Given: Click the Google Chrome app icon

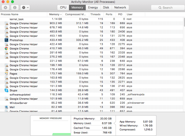Looking at the screenshot, I should pyautogui.click(x=6, y=48).
